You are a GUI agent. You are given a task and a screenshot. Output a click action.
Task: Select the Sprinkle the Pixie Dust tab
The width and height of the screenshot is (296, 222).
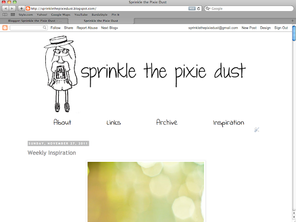101,21
